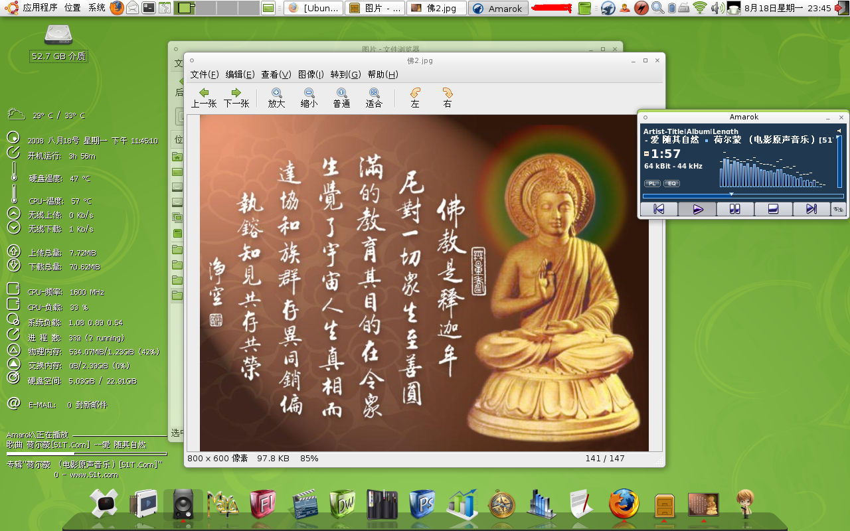
Task: Switch to Amarok taskbar button
Action: 498,8
